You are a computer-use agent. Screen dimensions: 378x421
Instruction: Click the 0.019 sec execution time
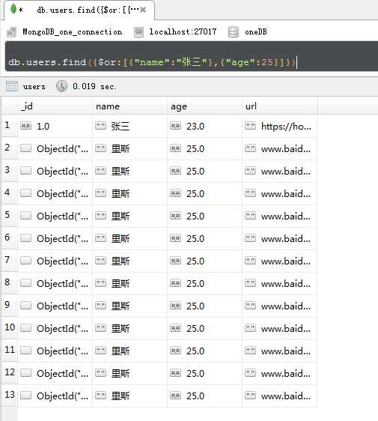(x=94, y=86)
